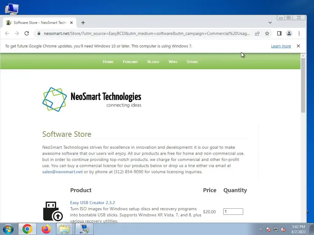The height and width of the screenshot is (235, 314).
Task: Reload the page with the refresh icon
Action: pyautogui.click(x=27, y=33)
